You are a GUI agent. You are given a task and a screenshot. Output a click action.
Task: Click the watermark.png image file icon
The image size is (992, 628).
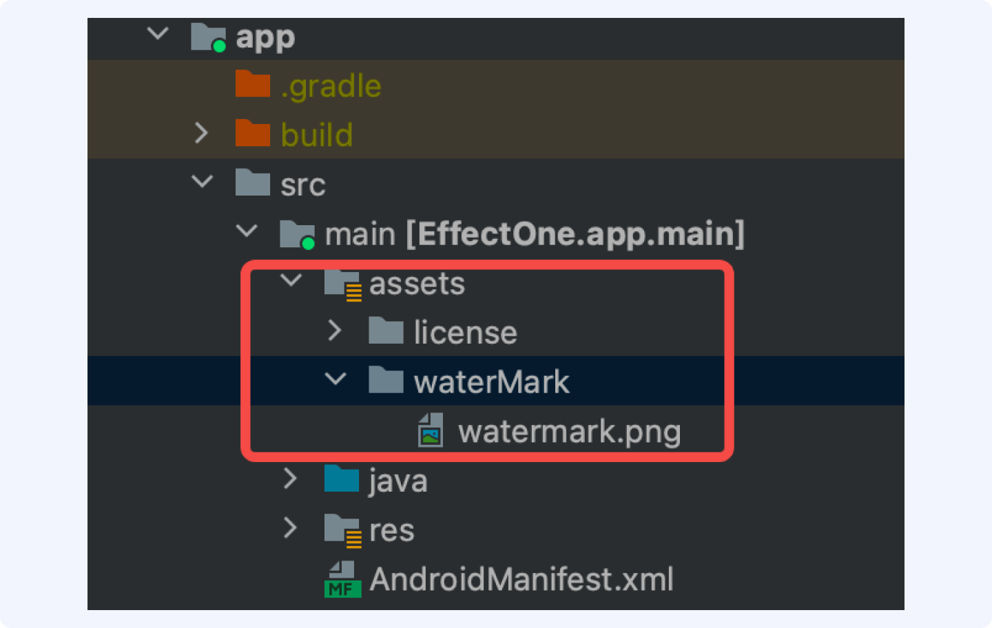click(x=431, y=430)
